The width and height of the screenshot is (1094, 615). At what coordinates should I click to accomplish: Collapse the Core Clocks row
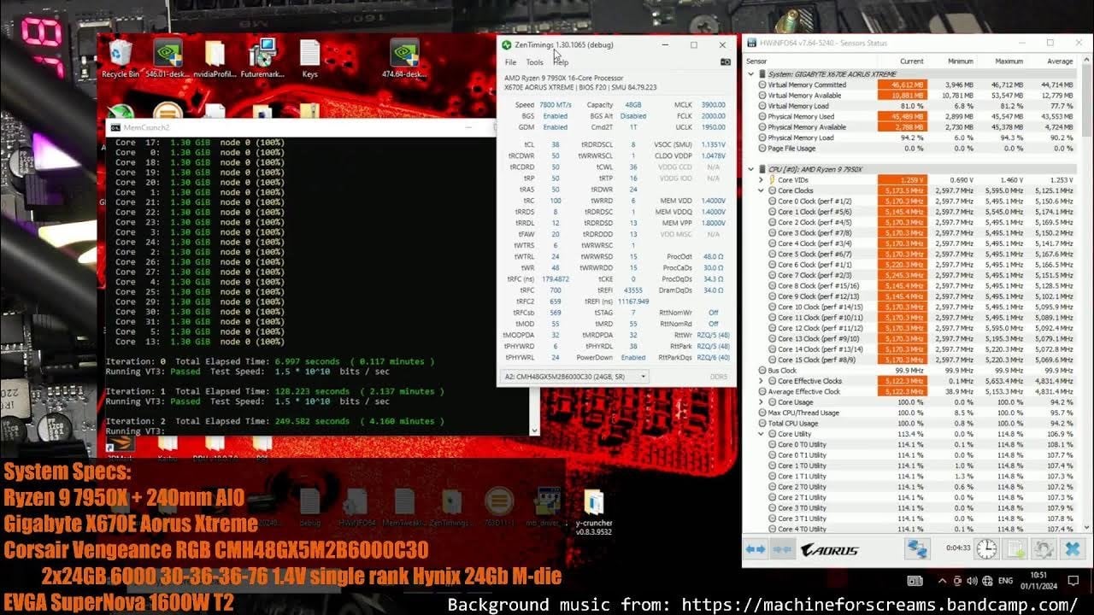tap(761, 190)
